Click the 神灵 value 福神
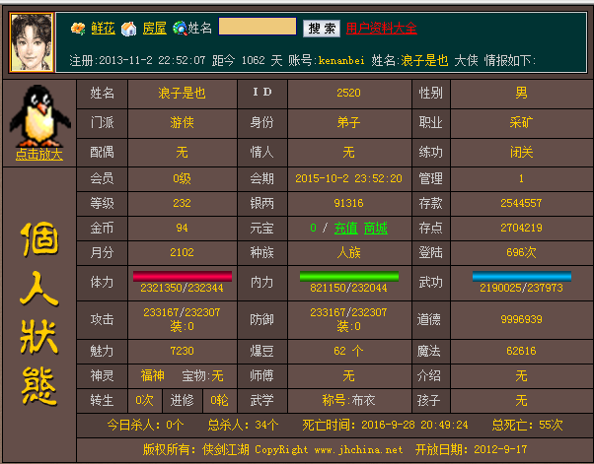This screenshot has height=464, width=594. [x=152, y=376]
